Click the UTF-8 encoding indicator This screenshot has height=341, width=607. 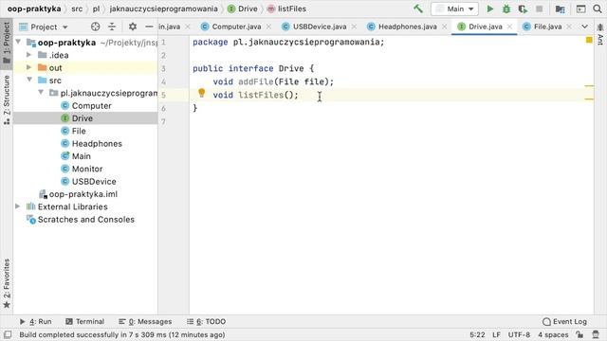click(x=519, y=334)
